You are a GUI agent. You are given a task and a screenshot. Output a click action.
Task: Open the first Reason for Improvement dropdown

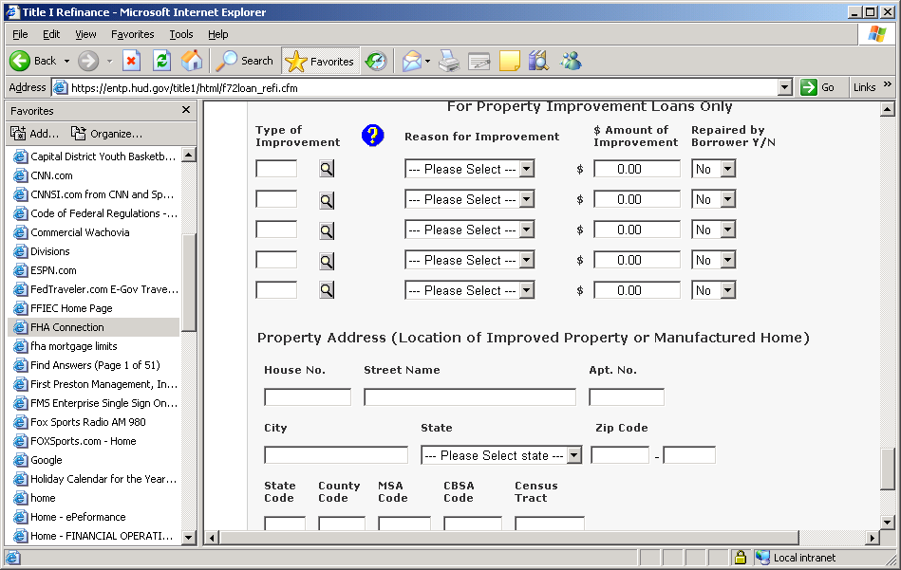coord(470,169)
